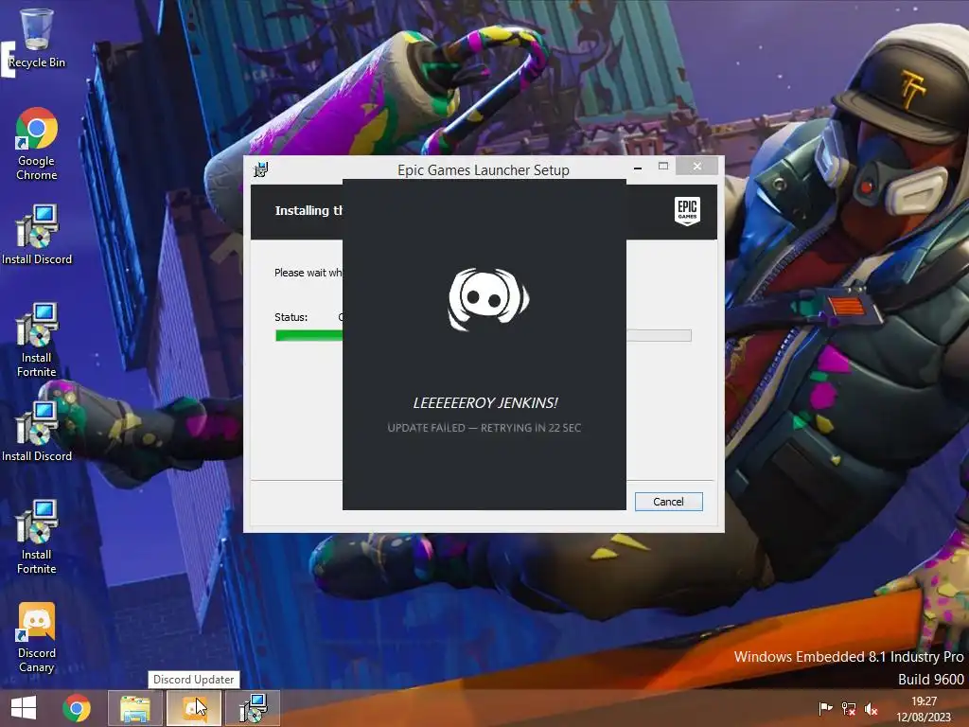Screen dimensions: 969x727
Task: Click the Discord logo in the updater splash
Action: pyautogui.click(x=488, y=299)
